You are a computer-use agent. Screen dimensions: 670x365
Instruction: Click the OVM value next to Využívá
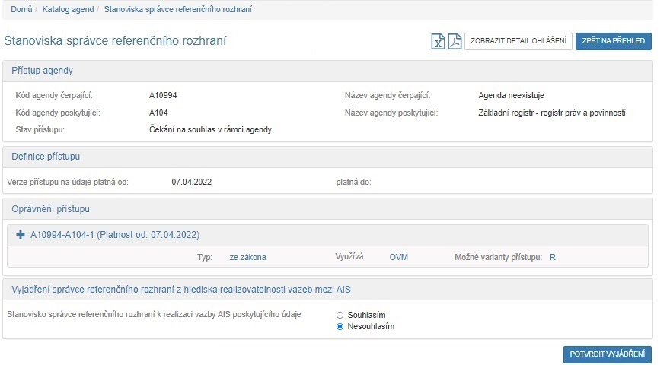click(398, 257)
